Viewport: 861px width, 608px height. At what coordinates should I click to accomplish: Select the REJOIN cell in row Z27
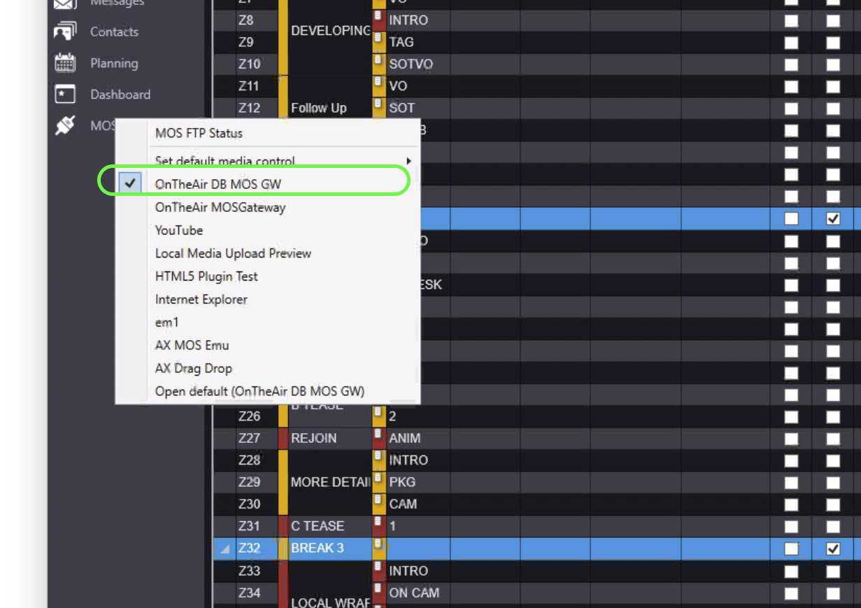[x=329, y=439]
